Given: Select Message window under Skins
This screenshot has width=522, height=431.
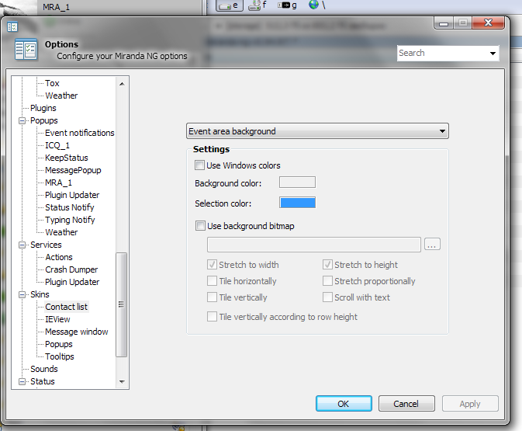Looking at the screenshot, I should point(76,332).
